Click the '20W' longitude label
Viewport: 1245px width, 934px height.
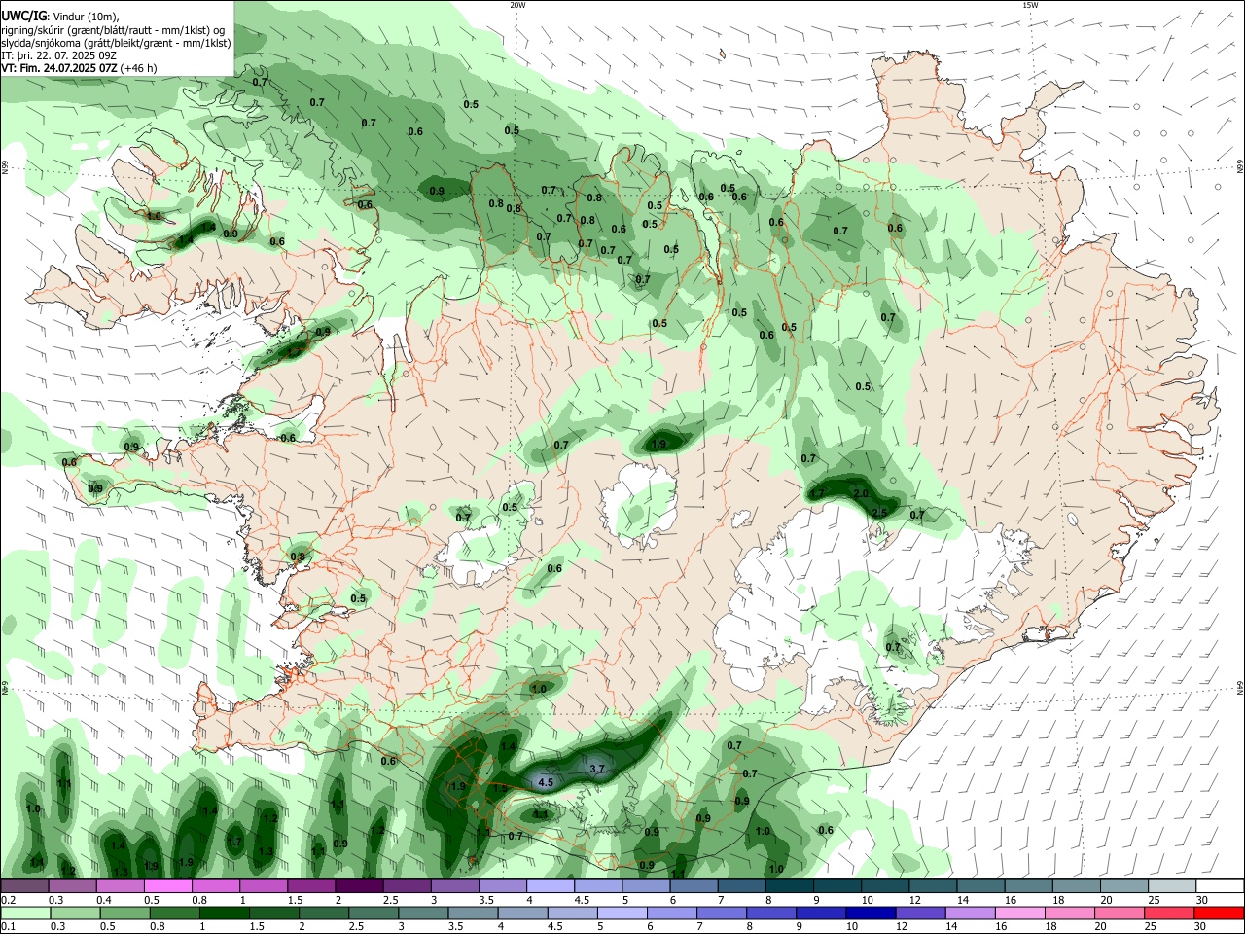(x=517, y=5)
